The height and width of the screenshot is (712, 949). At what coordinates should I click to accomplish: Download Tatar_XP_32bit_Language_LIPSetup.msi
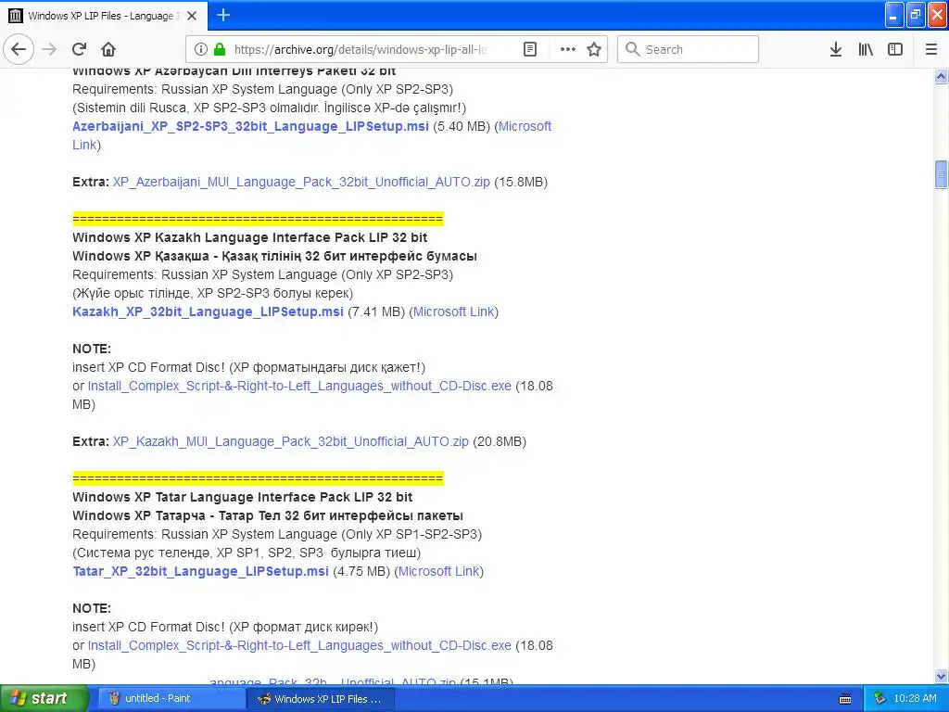(x=201, y=571)
